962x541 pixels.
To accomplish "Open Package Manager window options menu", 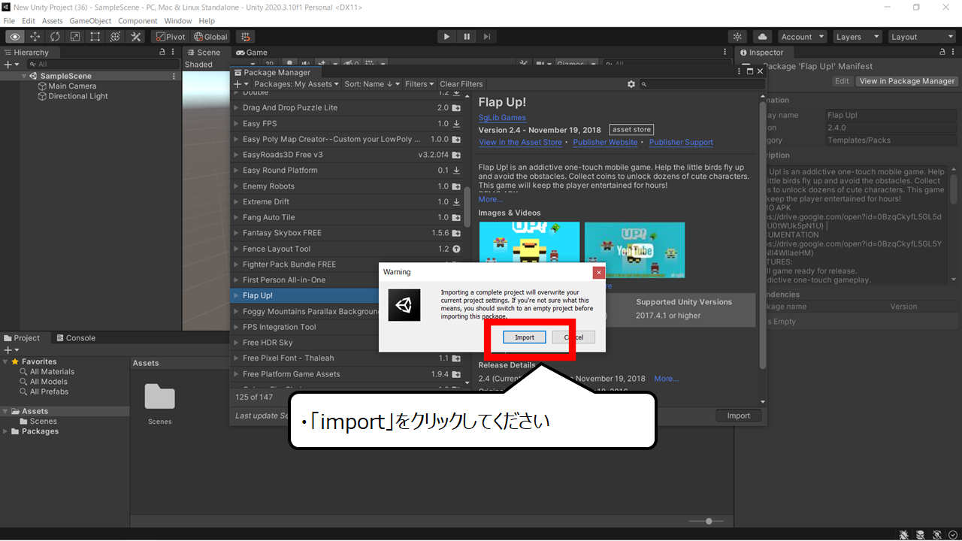I will (739, 71).
